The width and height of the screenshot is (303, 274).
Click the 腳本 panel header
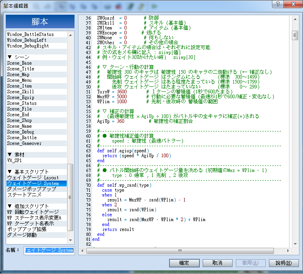(x=40, y=22)
